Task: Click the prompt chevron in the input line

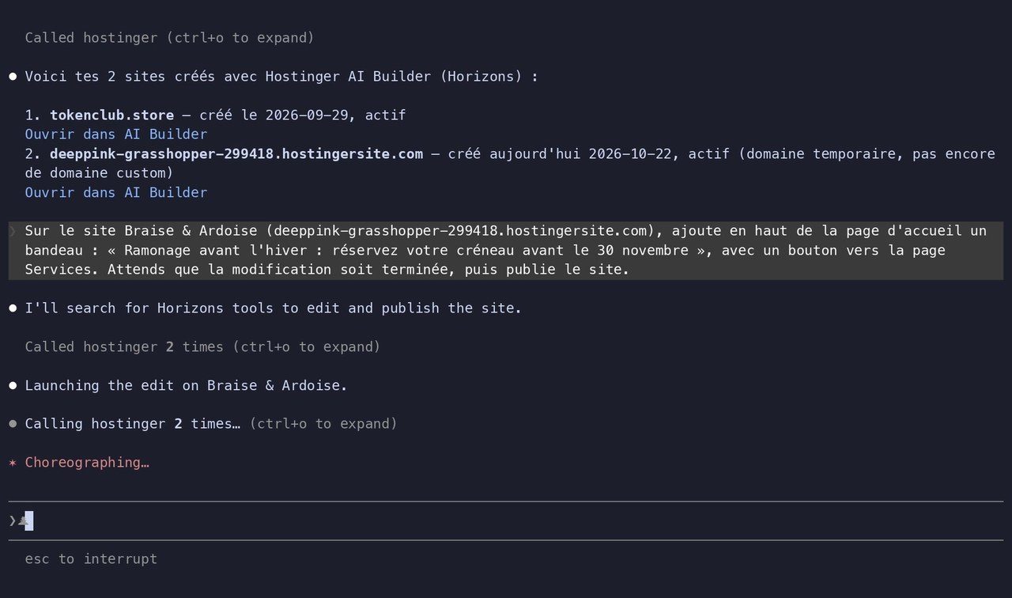Action: (x=13, y=520)
